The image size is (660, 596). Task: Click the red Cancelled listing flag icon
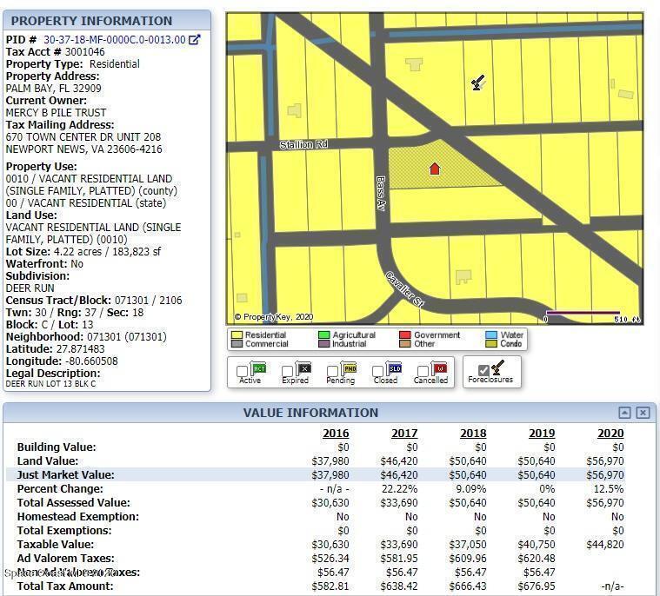pos(437,368)
